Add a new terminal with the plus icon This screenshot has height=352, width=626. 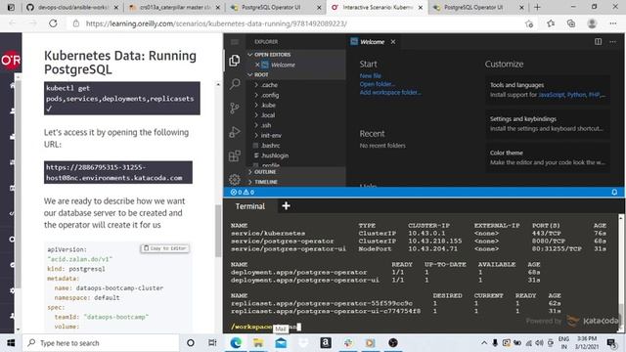[x=286, y=206]
